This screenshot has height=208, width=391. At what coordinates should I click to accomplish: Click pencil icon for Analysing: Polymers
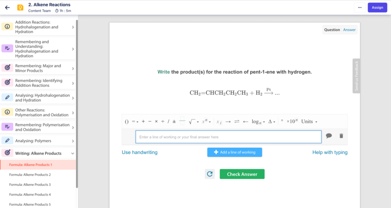(x=7, y=140)
